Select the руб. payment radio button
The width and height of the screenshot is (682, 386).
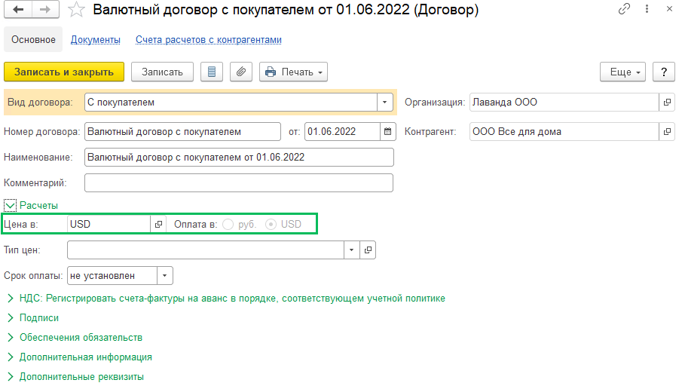pyautogui.click(x=228, y=224)
